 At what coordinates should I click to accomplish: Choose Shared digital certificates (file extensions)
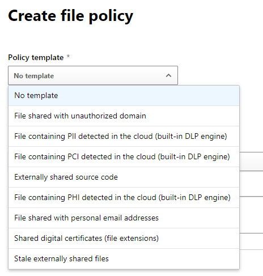tap(124, 239)
